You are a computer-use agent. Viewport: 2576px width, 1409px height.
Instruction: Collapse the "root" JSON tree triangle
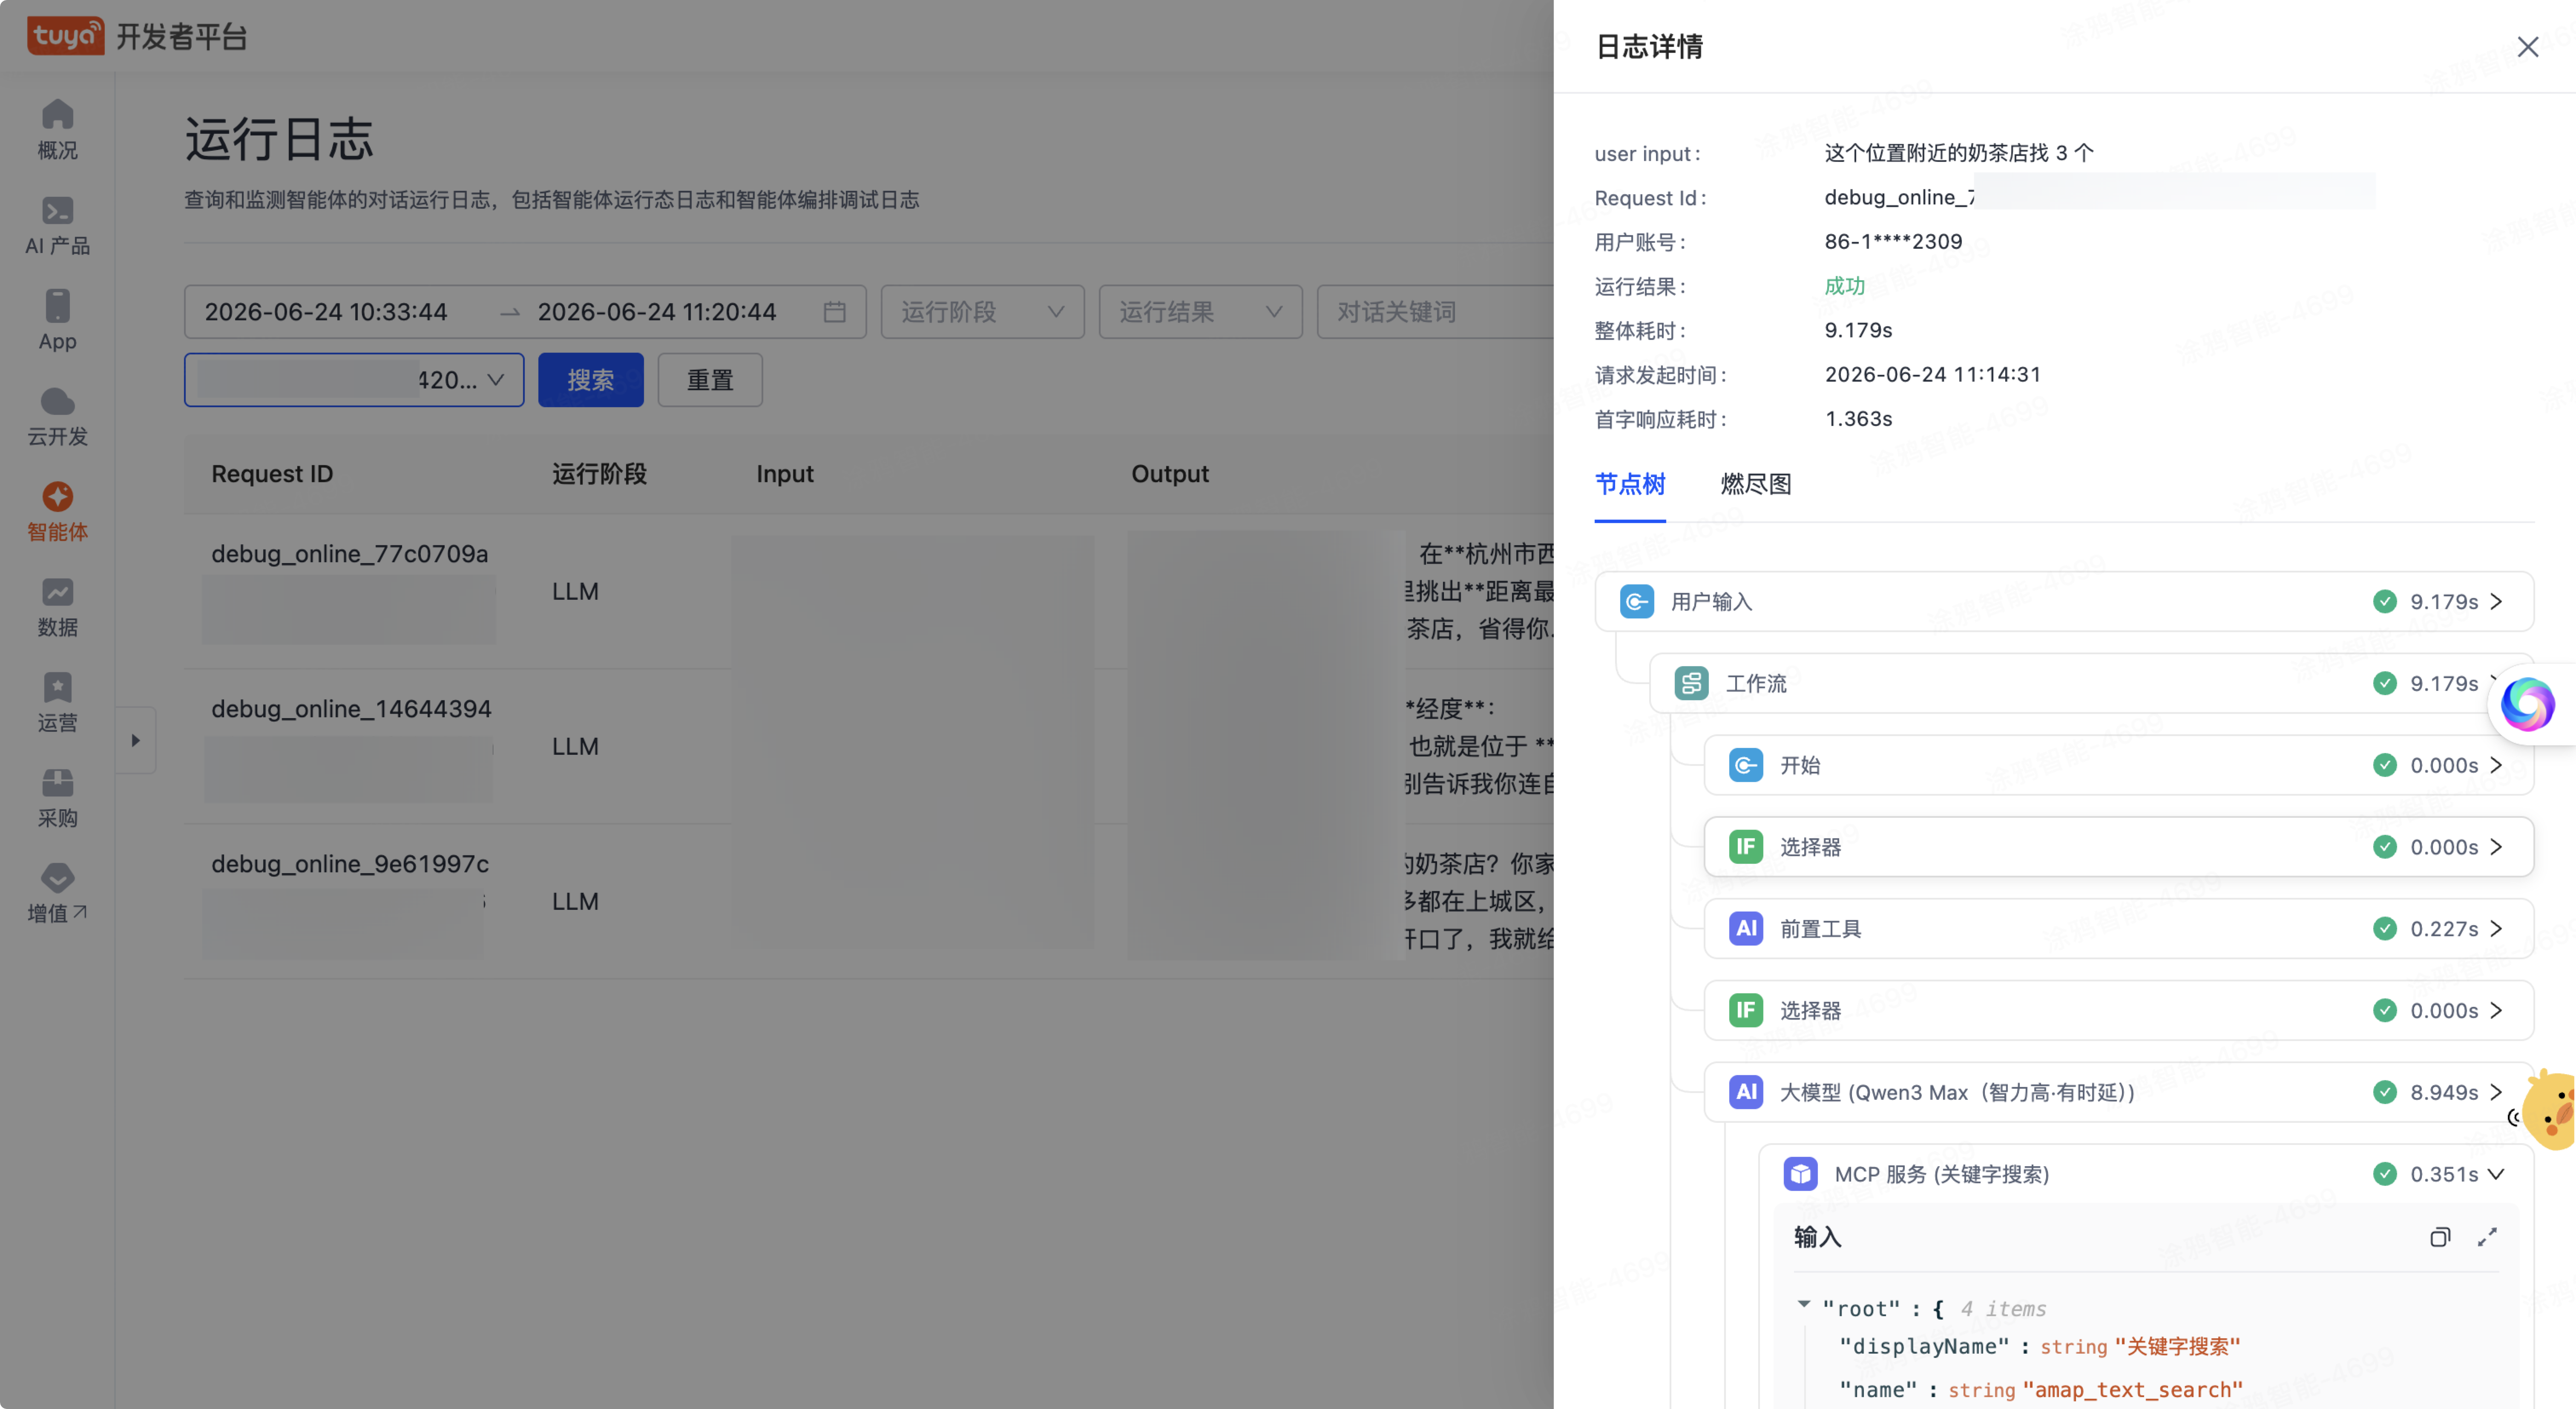click(x=1803, y=1304)
